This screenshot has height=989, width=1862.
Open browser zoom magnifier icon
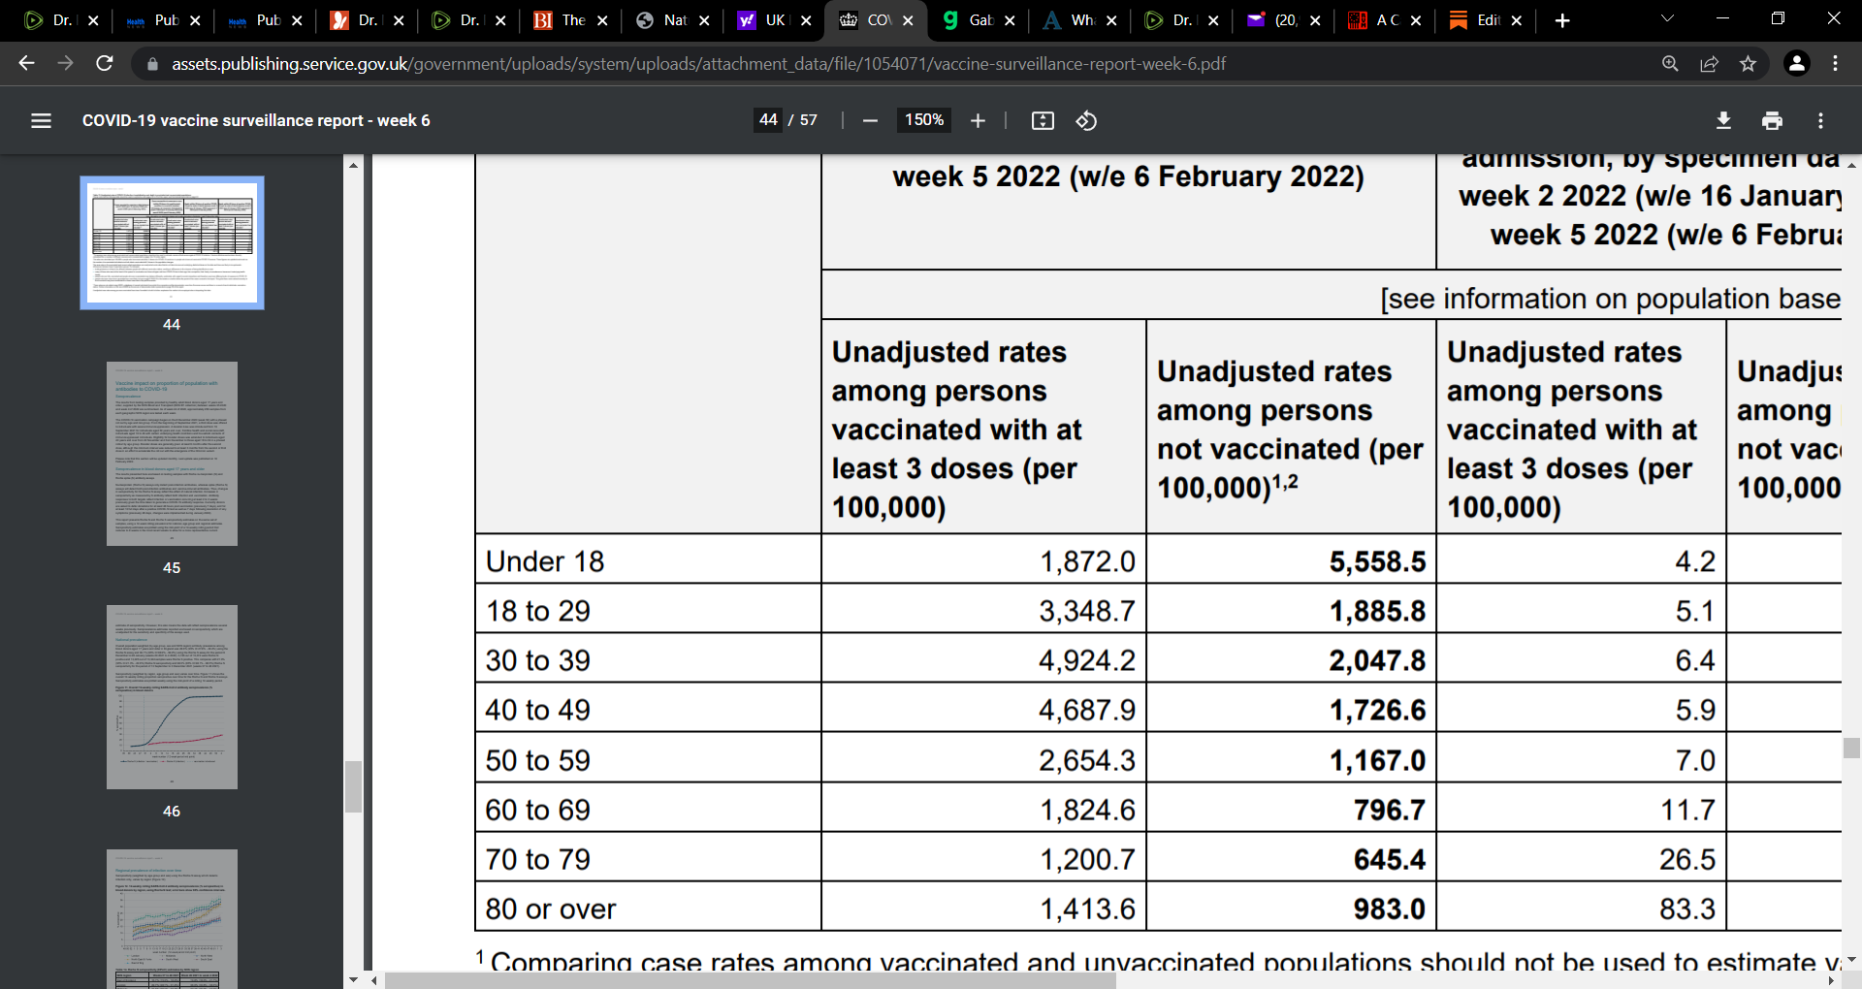pyautogui.click(x=1670, y=63)
